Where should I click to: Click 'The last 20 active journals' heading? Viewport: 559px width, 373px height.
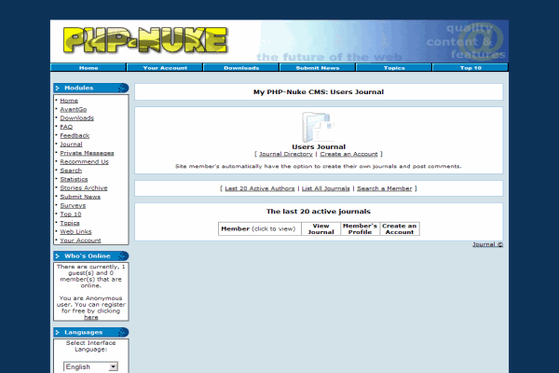(319, 212)
